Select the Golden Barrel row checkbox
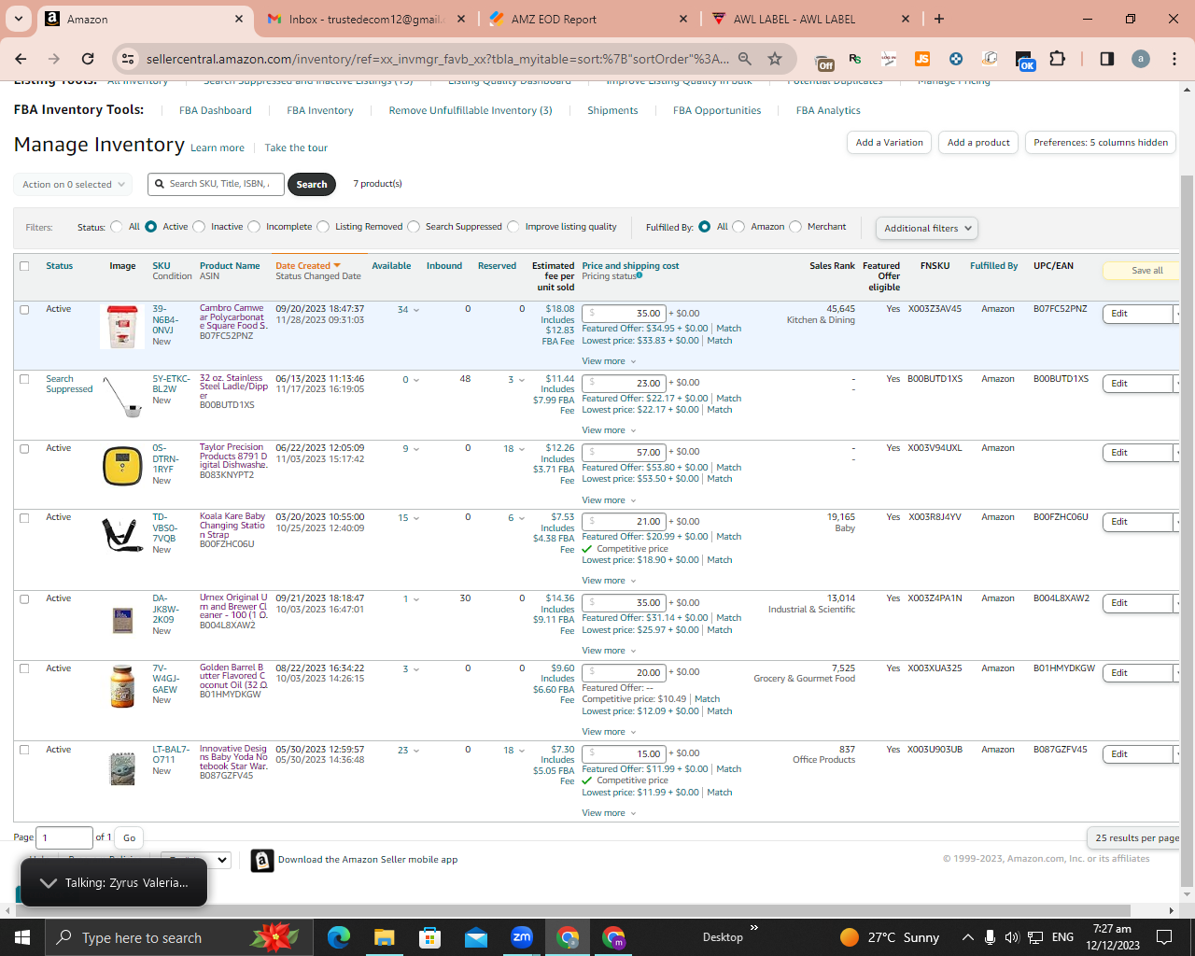This screenshot has height=956, width=1195. tap(24, 668)
